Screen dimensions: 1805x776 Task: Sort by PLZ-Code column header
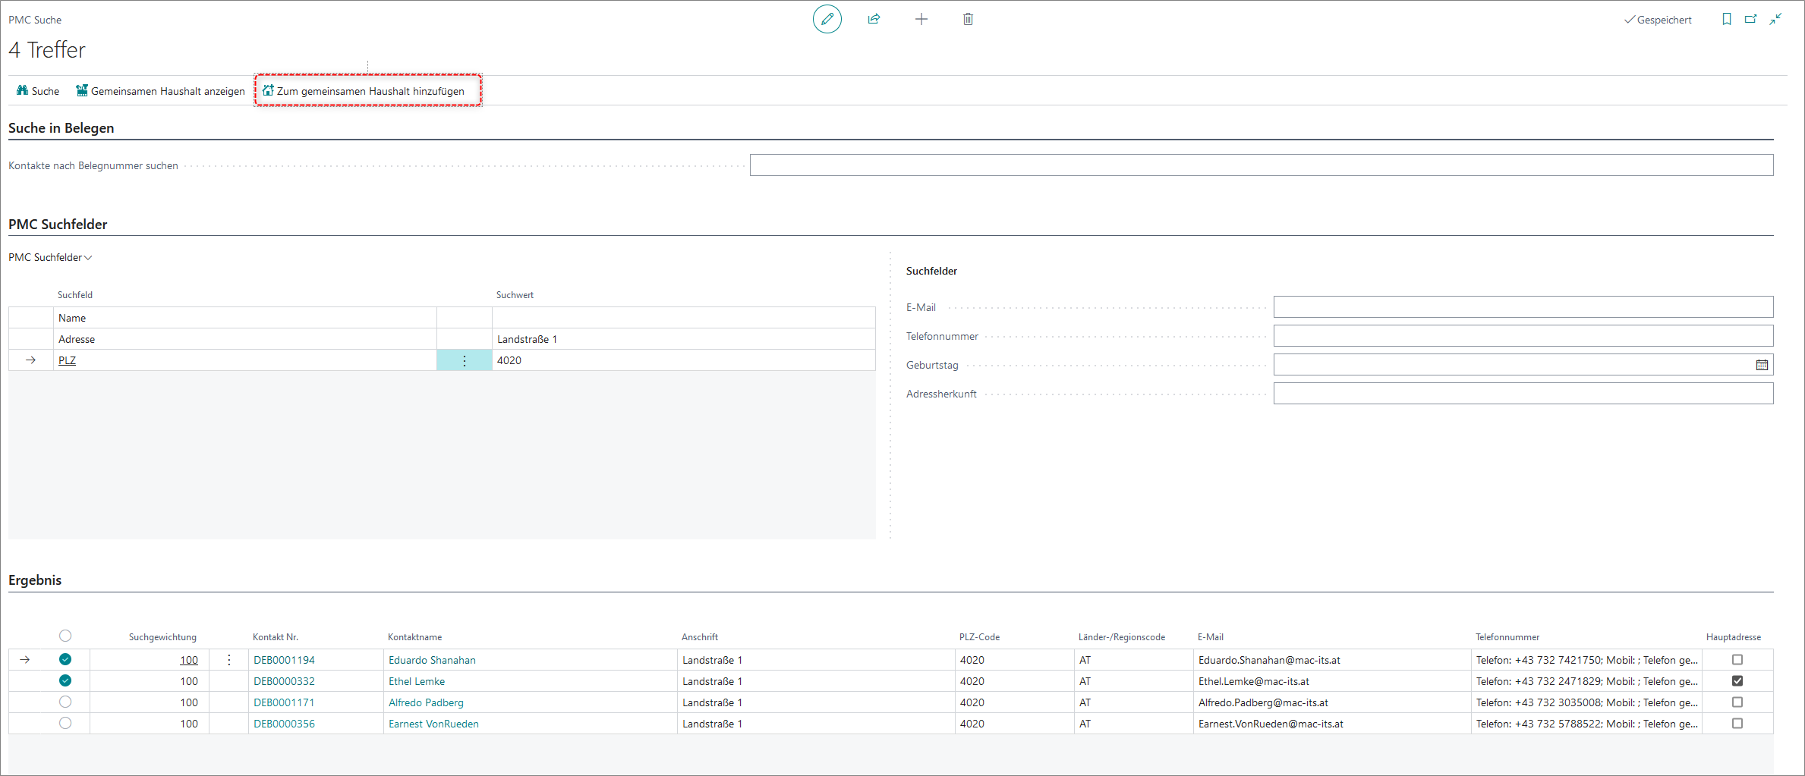point(979,637)
